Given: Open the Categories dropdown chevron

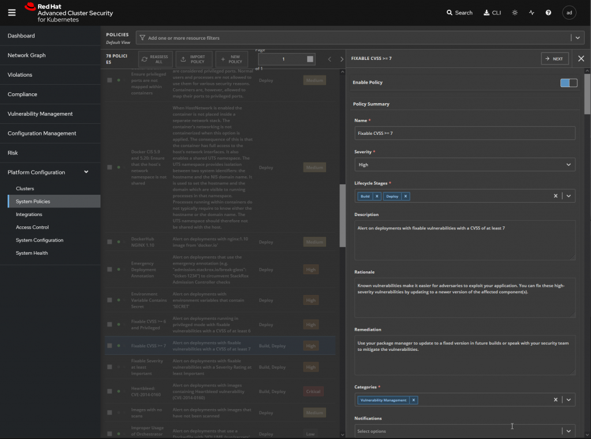Looking at the screenshot, I should click(x=568, y=400).
